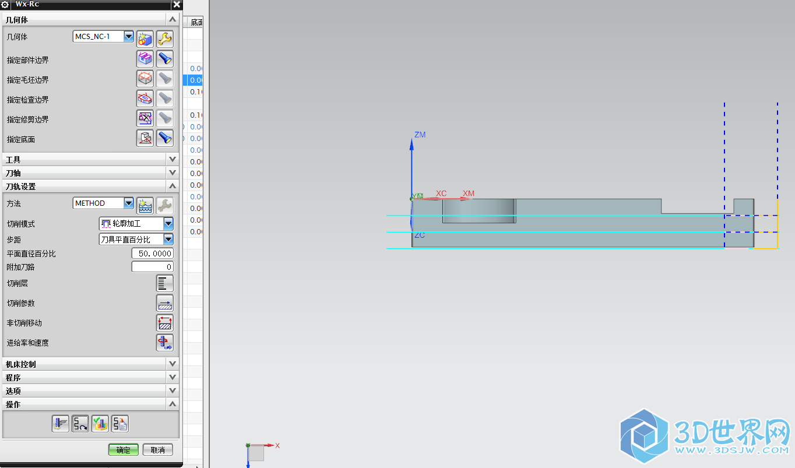Show 指定底面 with the flashlight icon
This screenshot has width=795, height=468.
[165, 138]
